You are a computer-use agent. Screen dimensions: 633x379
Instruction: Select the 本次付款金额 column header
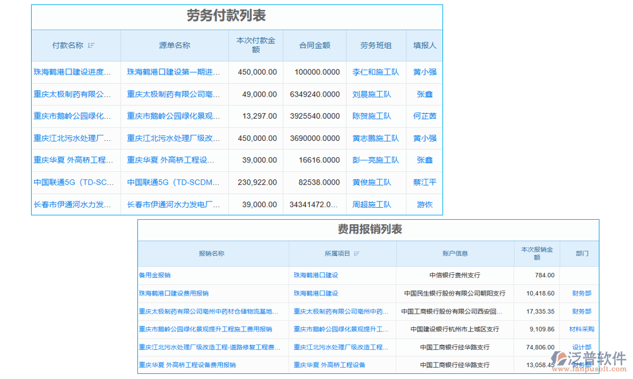tap(255, 45)
